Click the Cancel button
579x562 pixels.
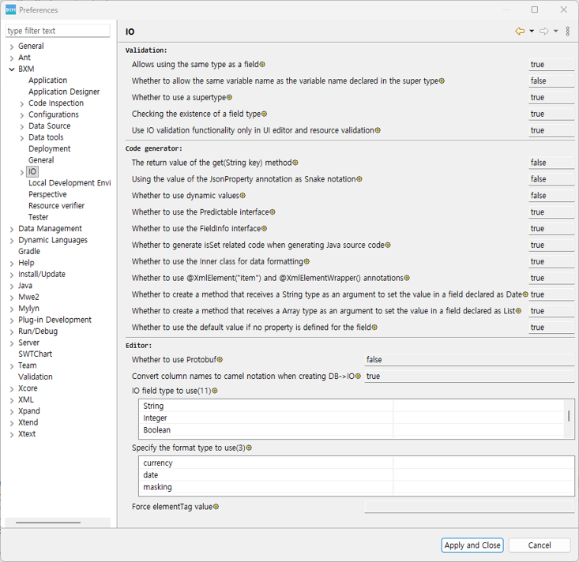pyautogui.click(x=540, y=545)
